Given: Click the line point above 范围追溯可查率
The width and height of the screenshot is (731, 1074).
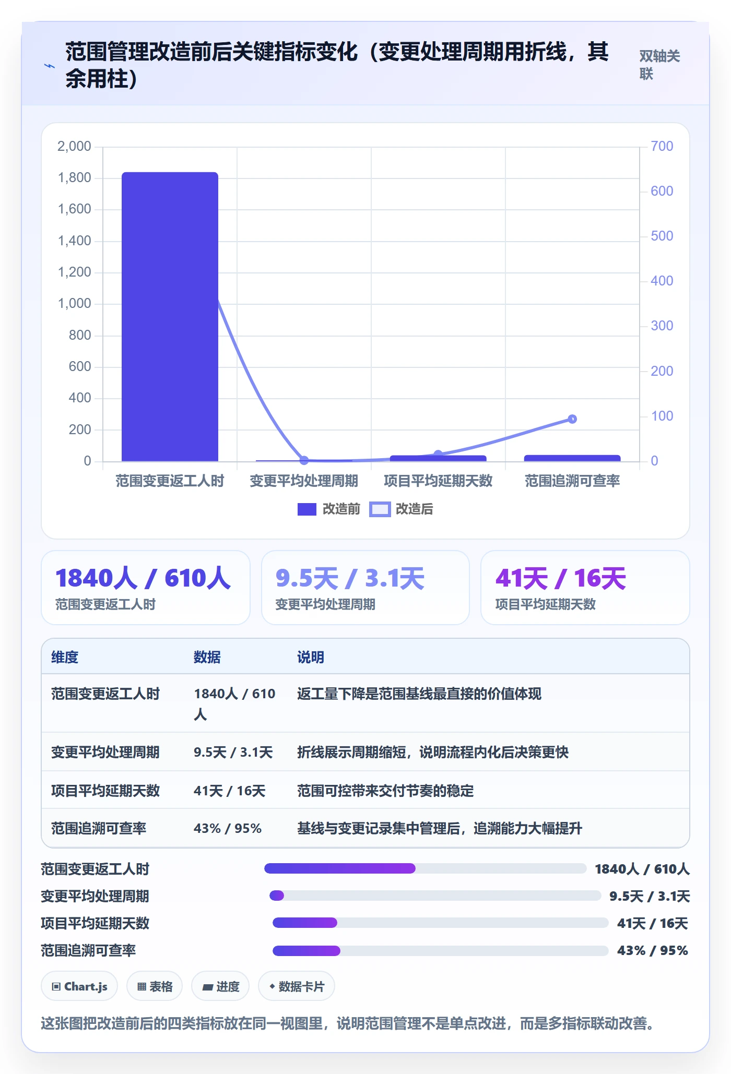Looking at the screenshot, I should click(572, 419).
